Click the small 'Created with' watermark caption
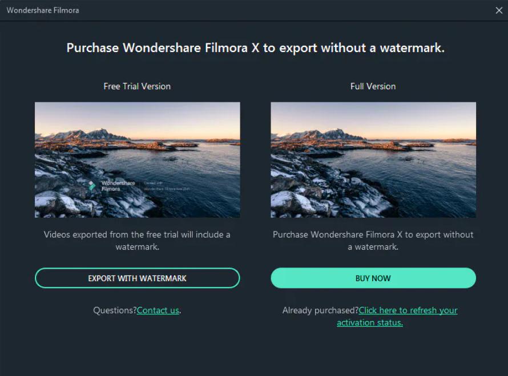Image resolution: width=508 pixels, height=376 pixels. click(153, 183)
